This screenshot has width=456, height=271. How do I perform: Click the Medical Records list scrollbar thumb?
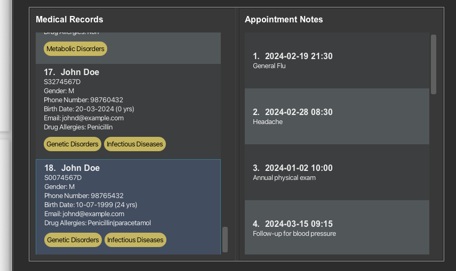click(225, 240)
